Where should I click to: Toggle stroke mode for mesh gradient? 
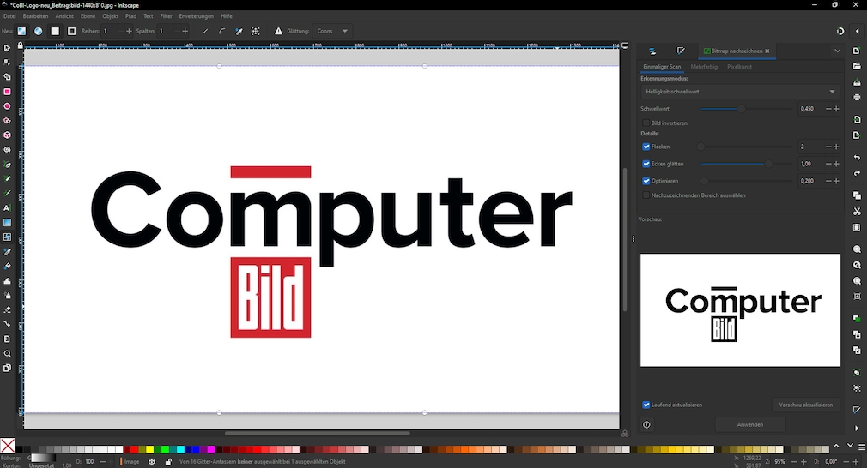pos(71,32)
